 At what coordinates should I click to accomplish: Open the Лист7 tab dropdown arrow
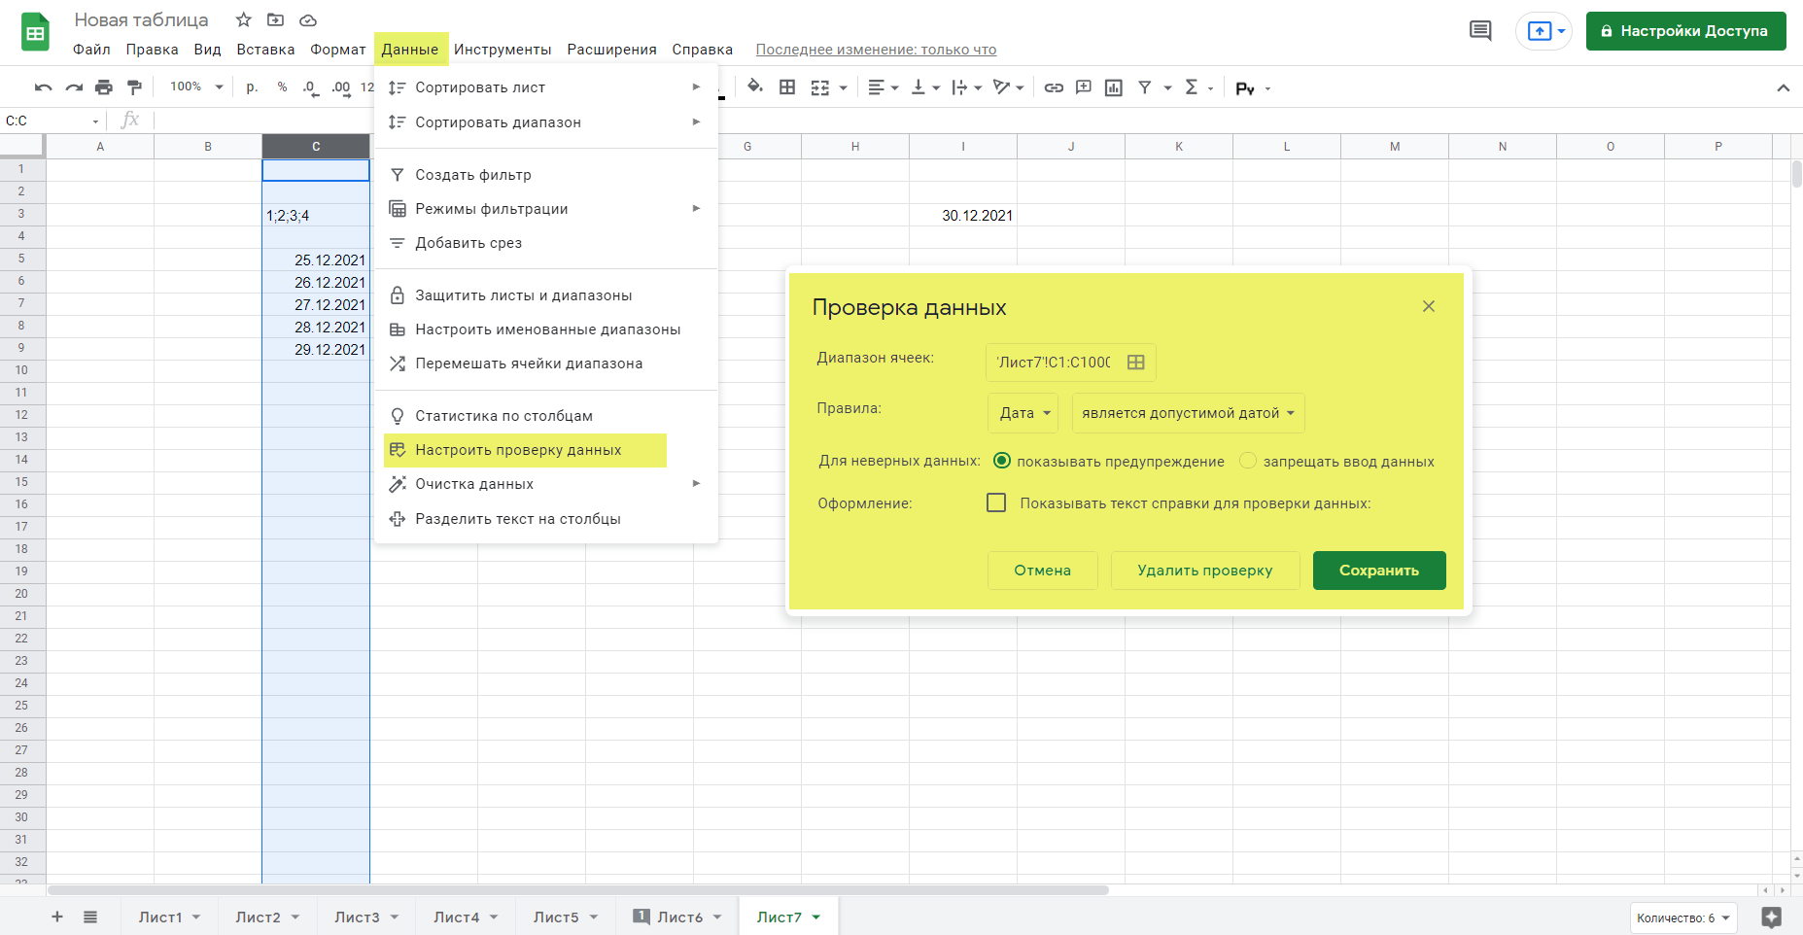point(816,917)
